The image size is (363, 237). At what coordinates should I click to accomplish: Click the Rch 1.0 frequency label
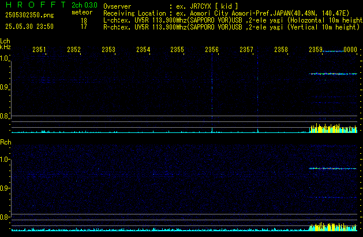[4, 160]
